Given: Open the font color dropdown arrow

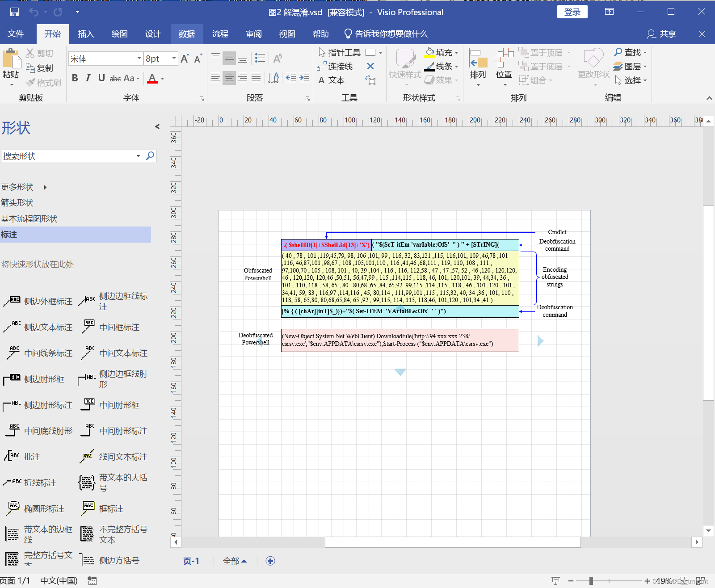Looking at the screenshot, I should coord(163,79).
